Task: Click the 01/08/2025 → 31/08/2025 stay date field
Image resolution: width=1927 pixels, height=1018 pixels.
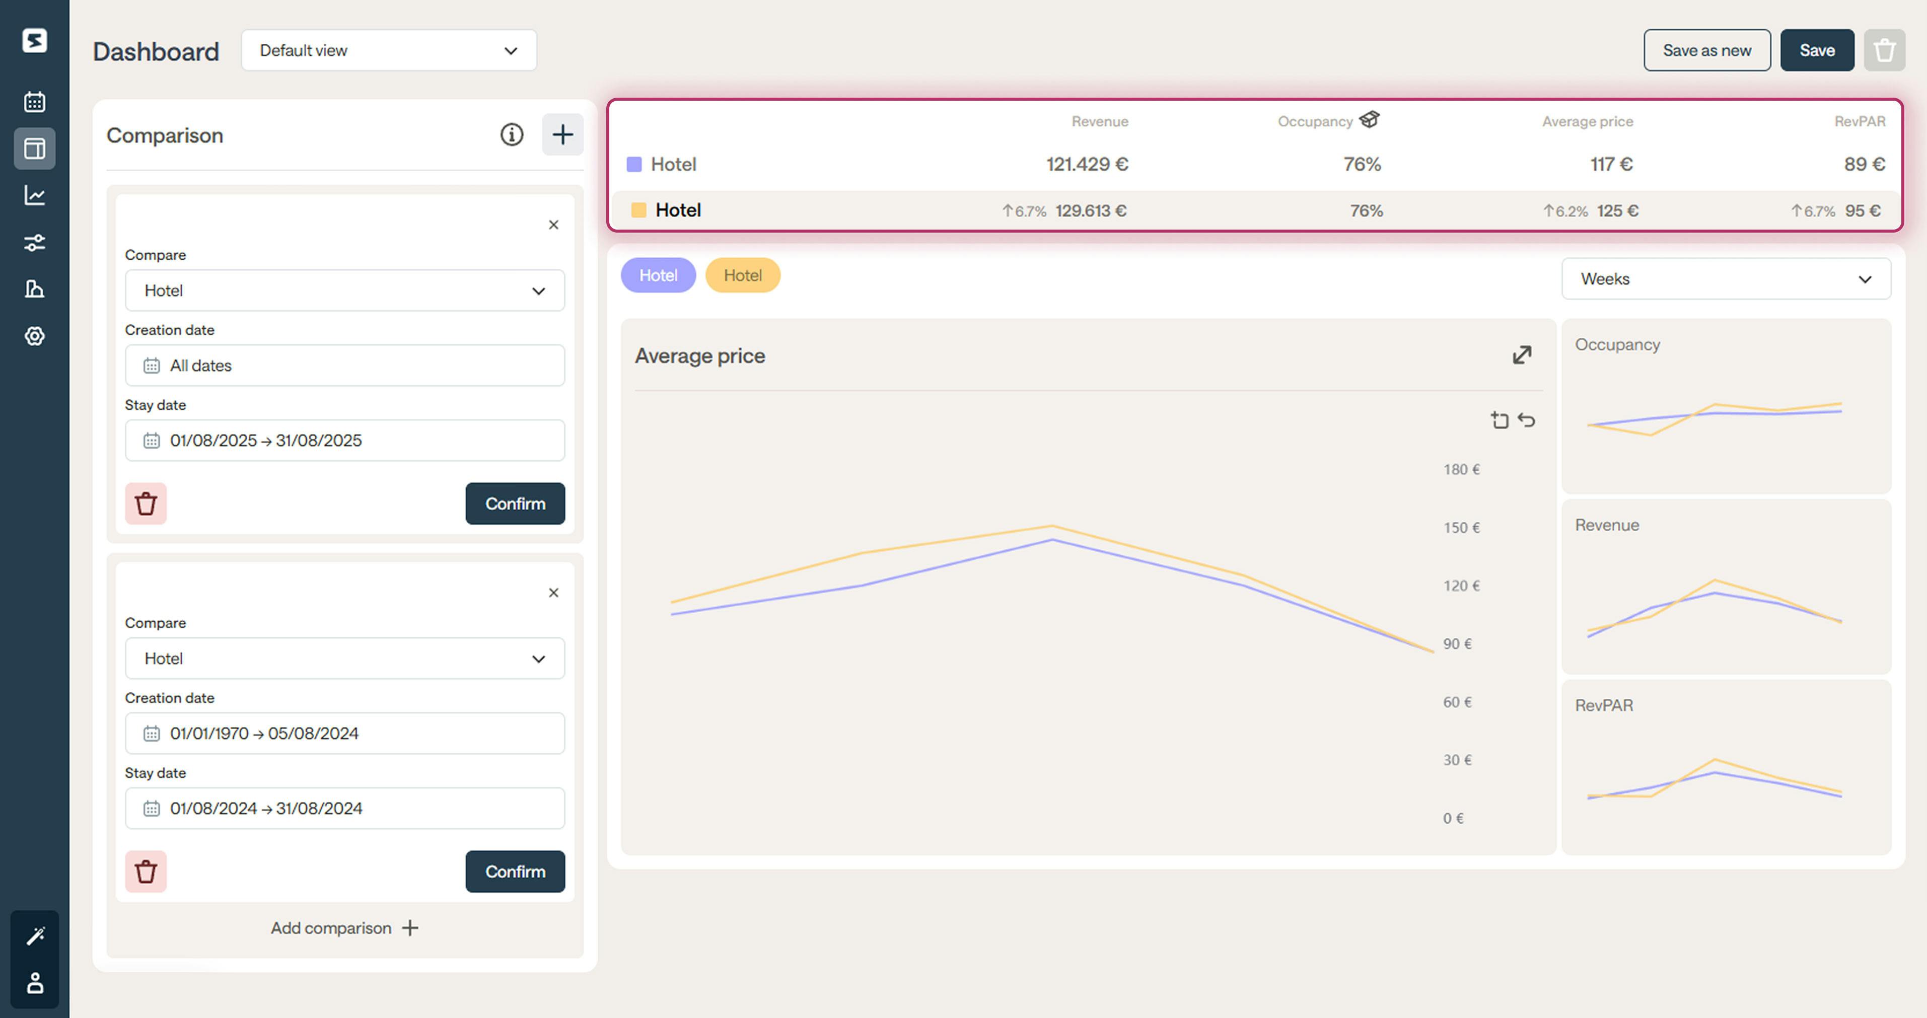Action: [345, 441]
